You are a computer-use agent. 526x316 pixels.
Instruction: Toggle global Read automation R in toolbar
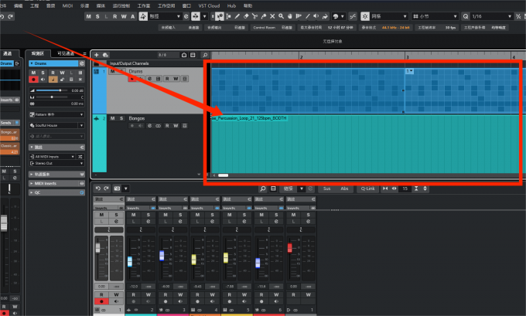(115, 16)
